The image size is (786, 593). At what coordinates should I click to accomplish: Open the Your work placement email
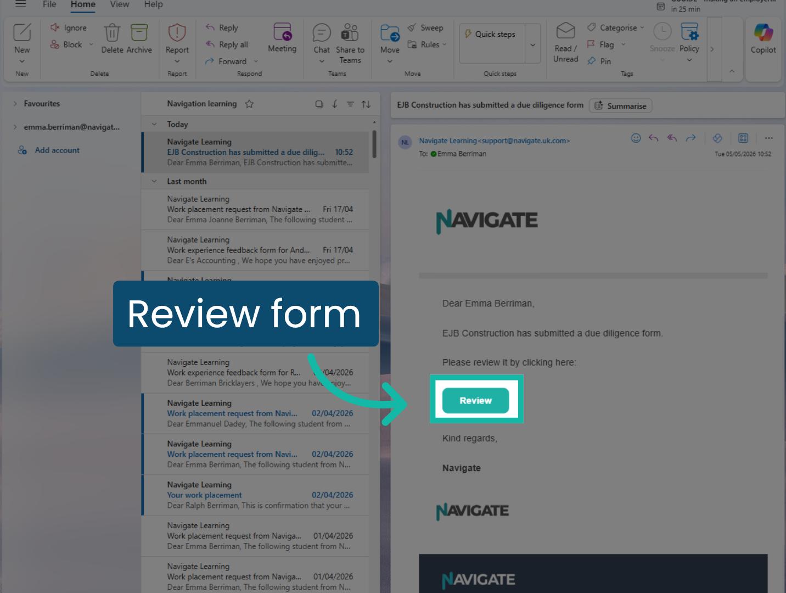point(255,495)
